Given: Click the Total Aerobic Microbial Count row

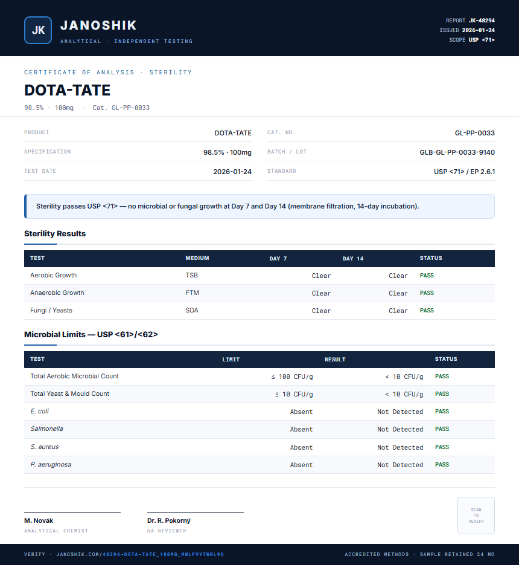Looking at the screenshot, I should [x=259, y=377].
